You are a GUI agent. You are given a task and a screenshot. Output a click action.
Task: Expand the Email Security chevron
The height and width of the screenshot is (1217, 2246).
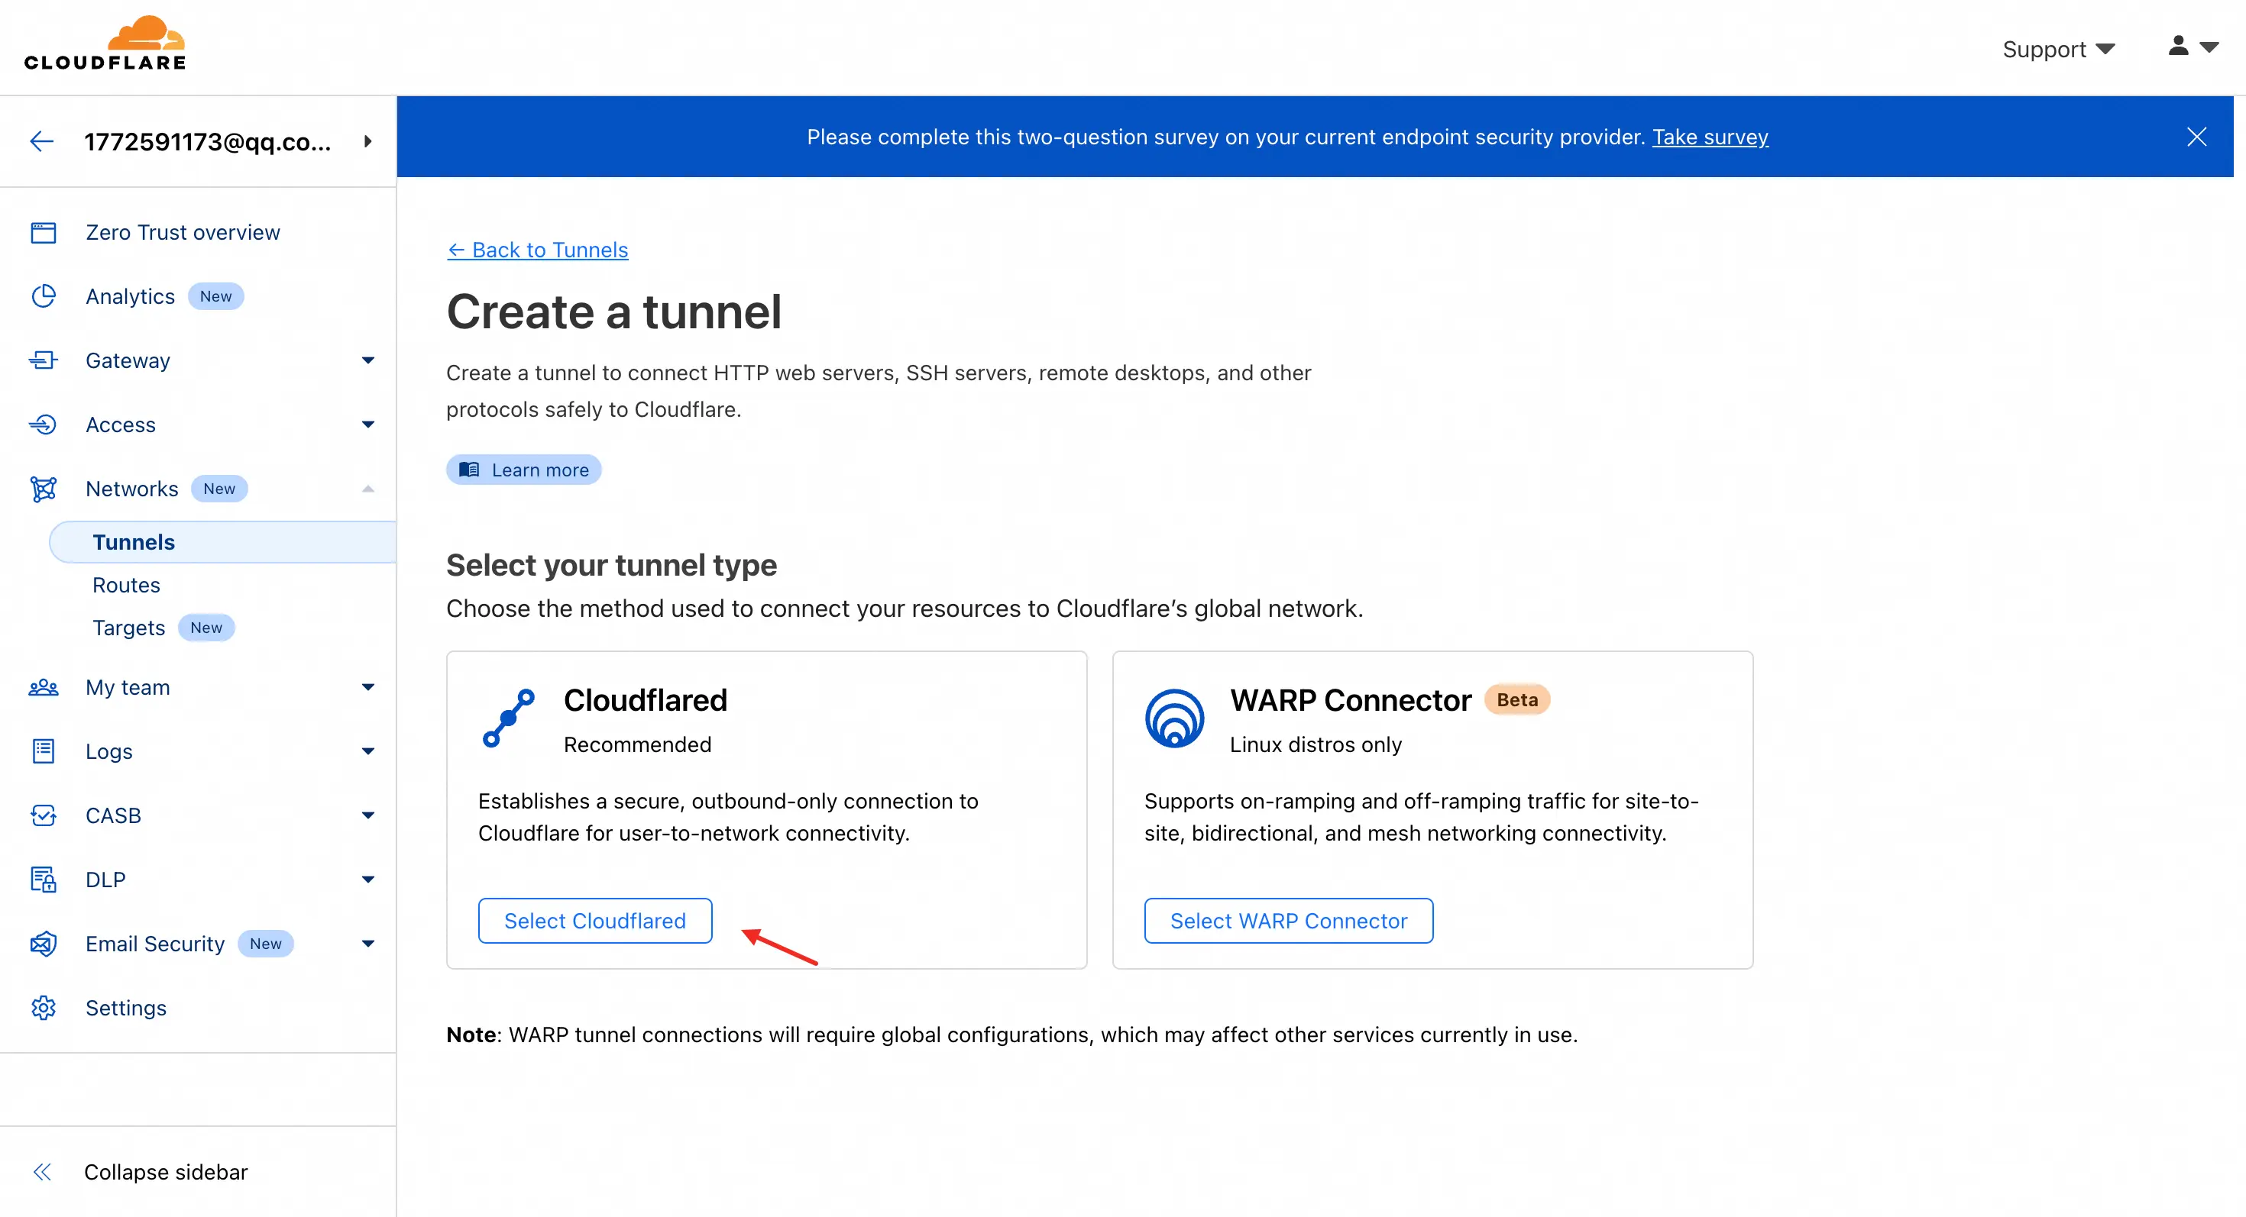pos(368,944)
